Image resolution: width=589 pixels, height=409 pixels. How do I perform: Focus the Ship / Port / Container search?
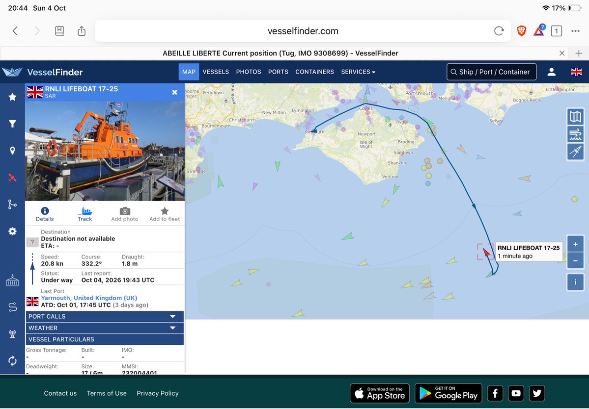point(491,72)
